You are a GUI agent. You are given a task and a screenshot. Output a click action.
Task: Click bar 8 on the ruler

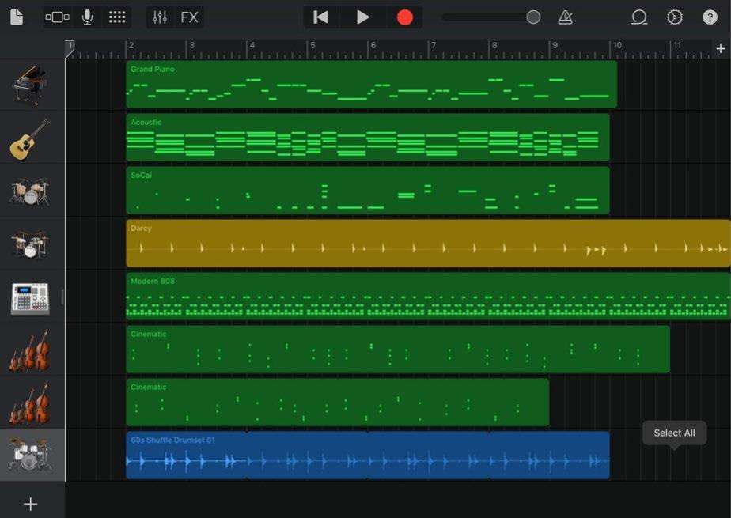(x=494, y=46)
